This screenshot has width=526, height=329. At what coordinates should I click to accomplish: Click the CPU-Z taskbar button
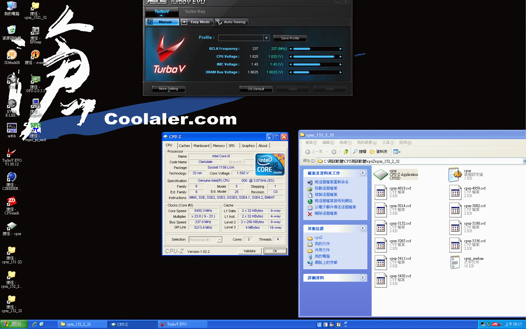coord(133,324)
